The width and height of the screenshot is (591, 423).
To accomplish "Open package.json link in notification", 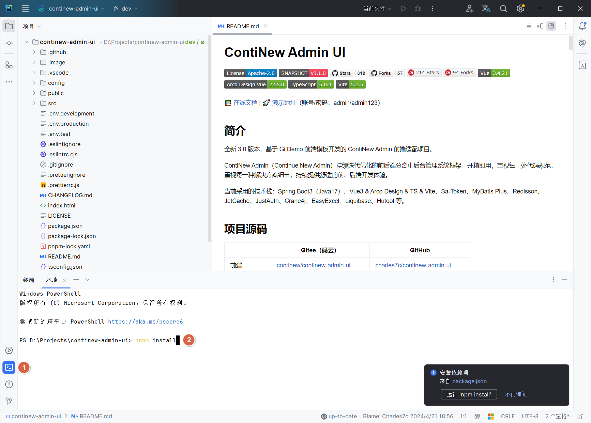I will click(x=469, y=381).
